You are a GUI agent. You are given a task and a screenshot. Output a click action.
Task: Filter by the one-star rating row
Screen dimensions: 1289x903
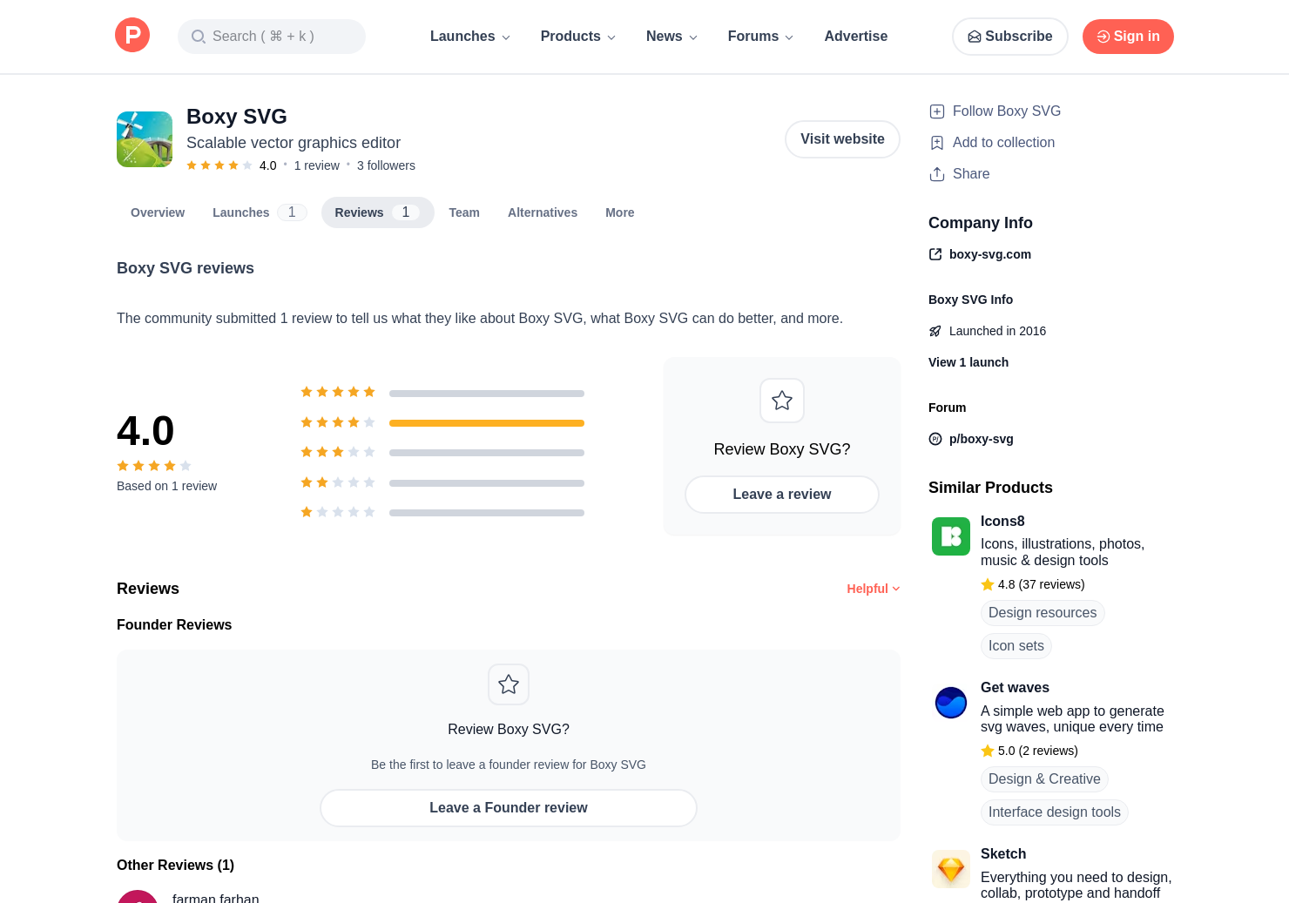pyautogui.click(x=442, y=512)
